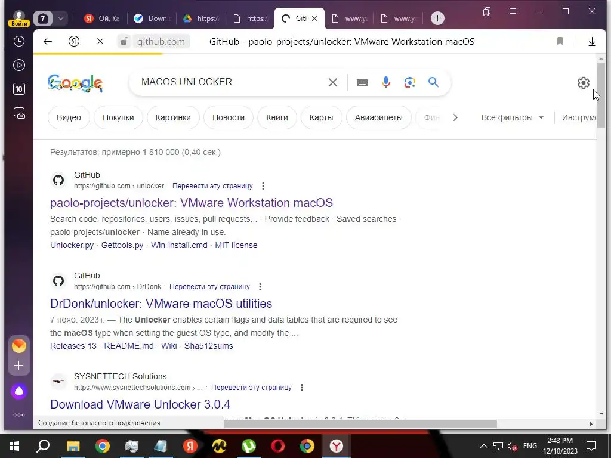Screen dimensions: 611x458
Task: Click the Google logo
Action: pyautogui.click(x=75, y=83)
